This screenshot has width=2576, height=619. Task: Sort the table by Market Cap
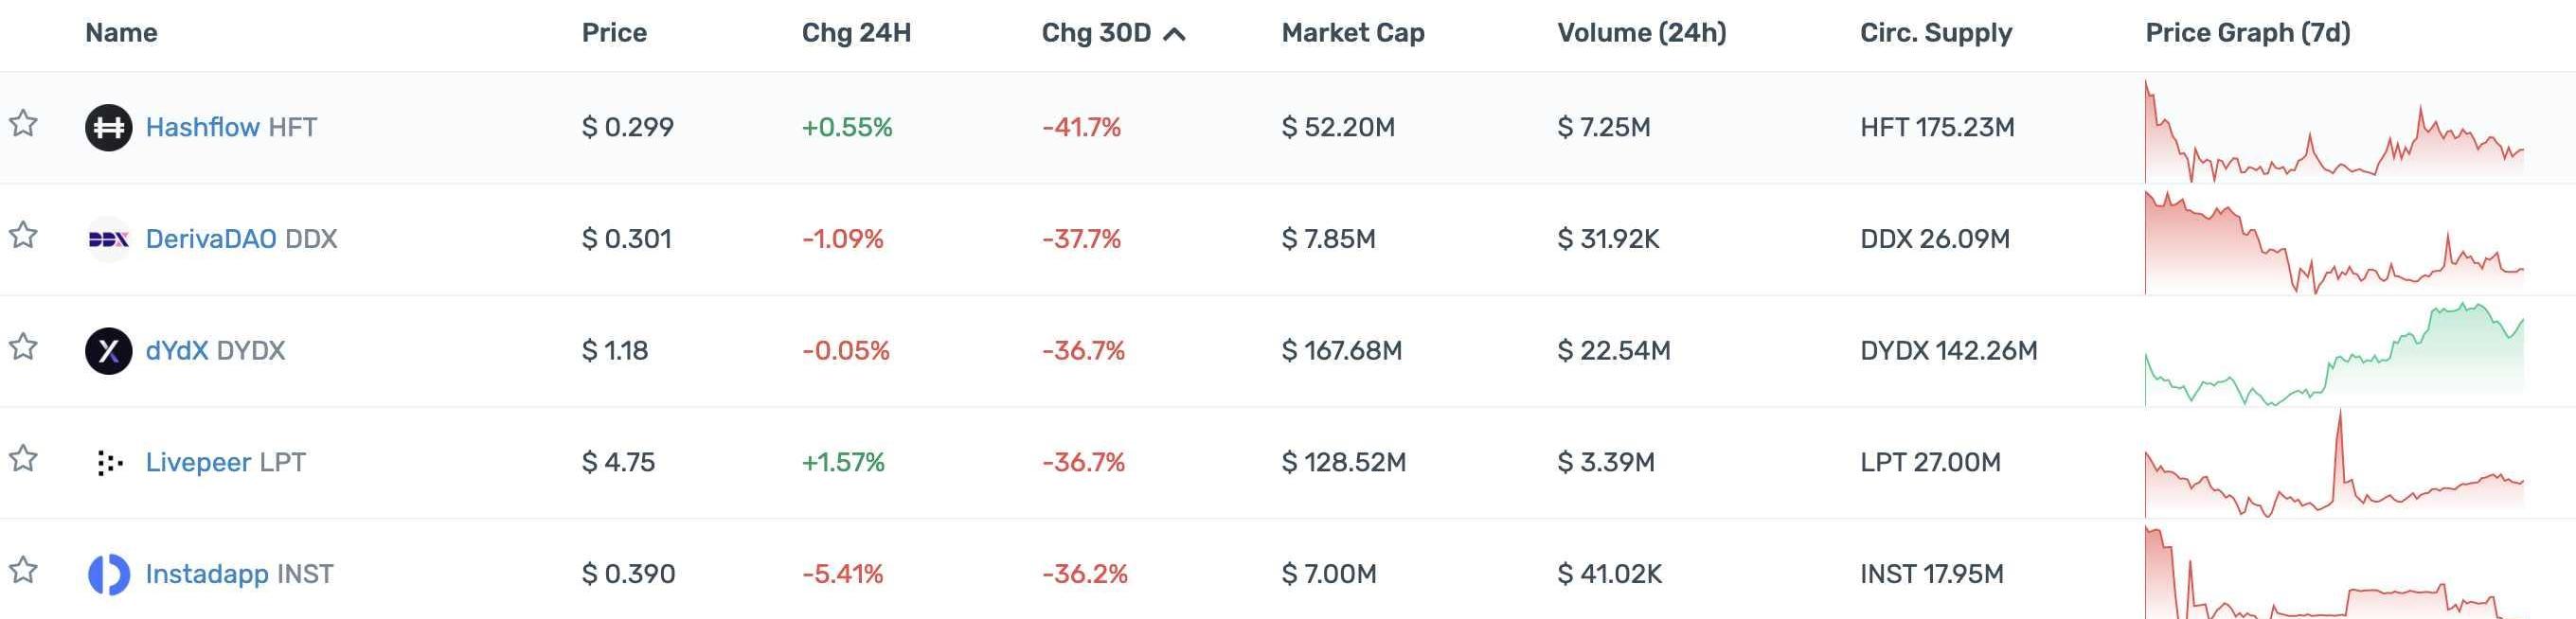point(1352,33)
